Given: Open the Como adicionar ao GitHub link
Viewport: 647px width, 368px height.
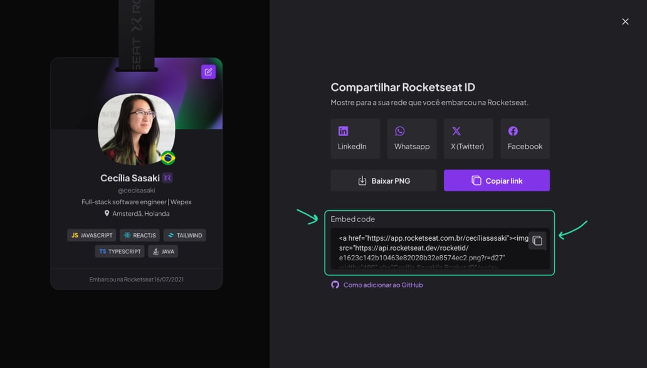Looking at the screenshot, I should coord(382,285).
